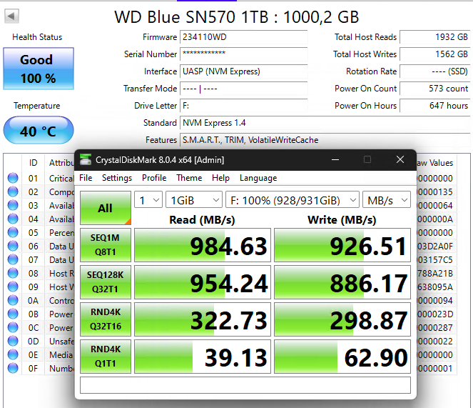This screenshot has height=408, width=473.
Task: Click the blue status orb for attribute 05
Action: click(13, 232)
